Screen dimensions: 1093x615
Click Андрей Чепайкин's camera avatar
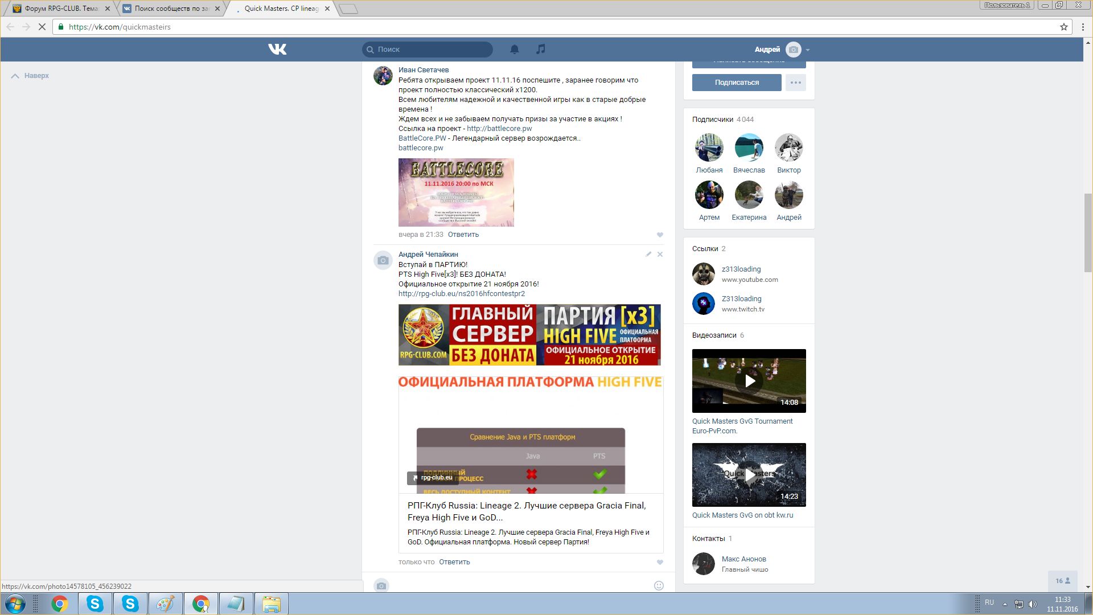tap(383, 260)
